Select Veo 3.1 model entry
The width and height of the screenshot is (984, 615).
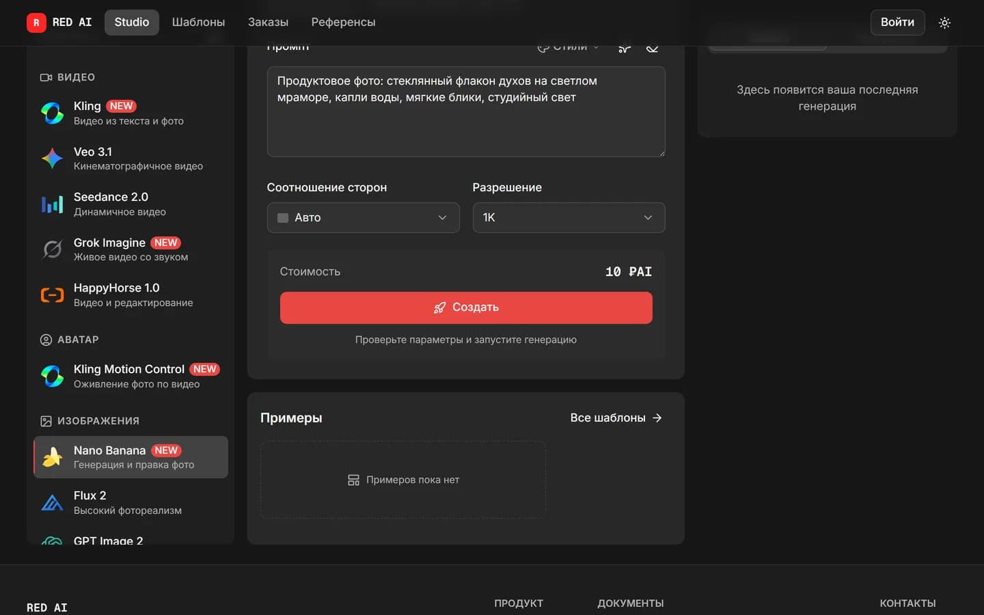click(131, 159)
